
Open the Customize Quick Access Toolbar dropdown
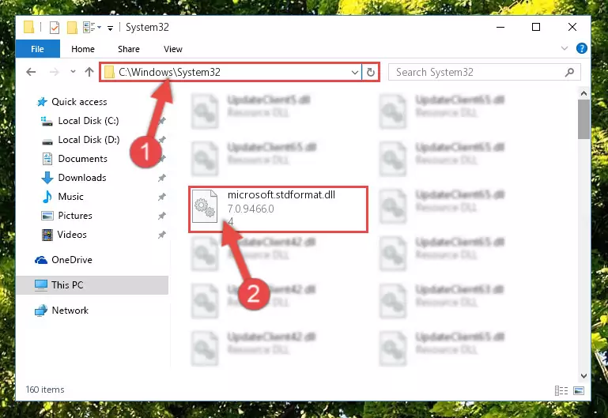111,28
